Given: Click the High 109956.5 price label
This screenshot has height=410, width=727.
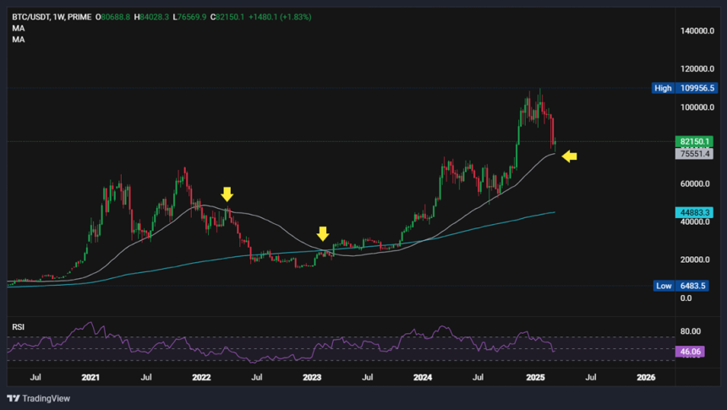Looking at the screenshot, I should tap(685, 88).
